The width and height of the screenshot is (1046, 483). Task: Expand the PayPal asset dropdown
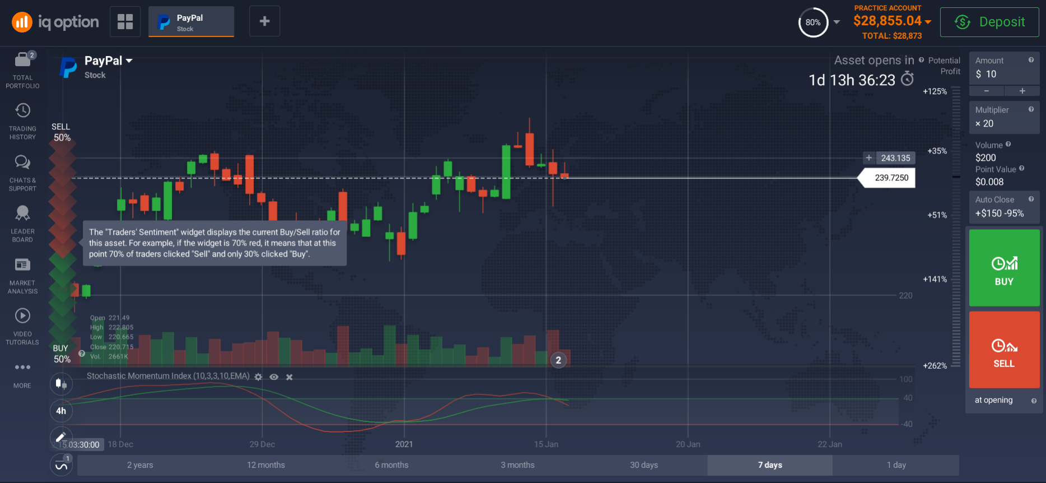coord(129,61)
